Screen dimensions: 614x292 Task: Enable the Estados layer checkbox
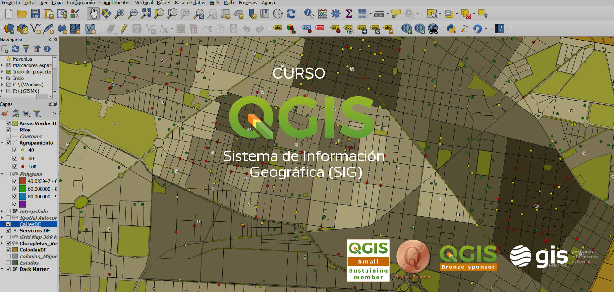tap(8, 262)
